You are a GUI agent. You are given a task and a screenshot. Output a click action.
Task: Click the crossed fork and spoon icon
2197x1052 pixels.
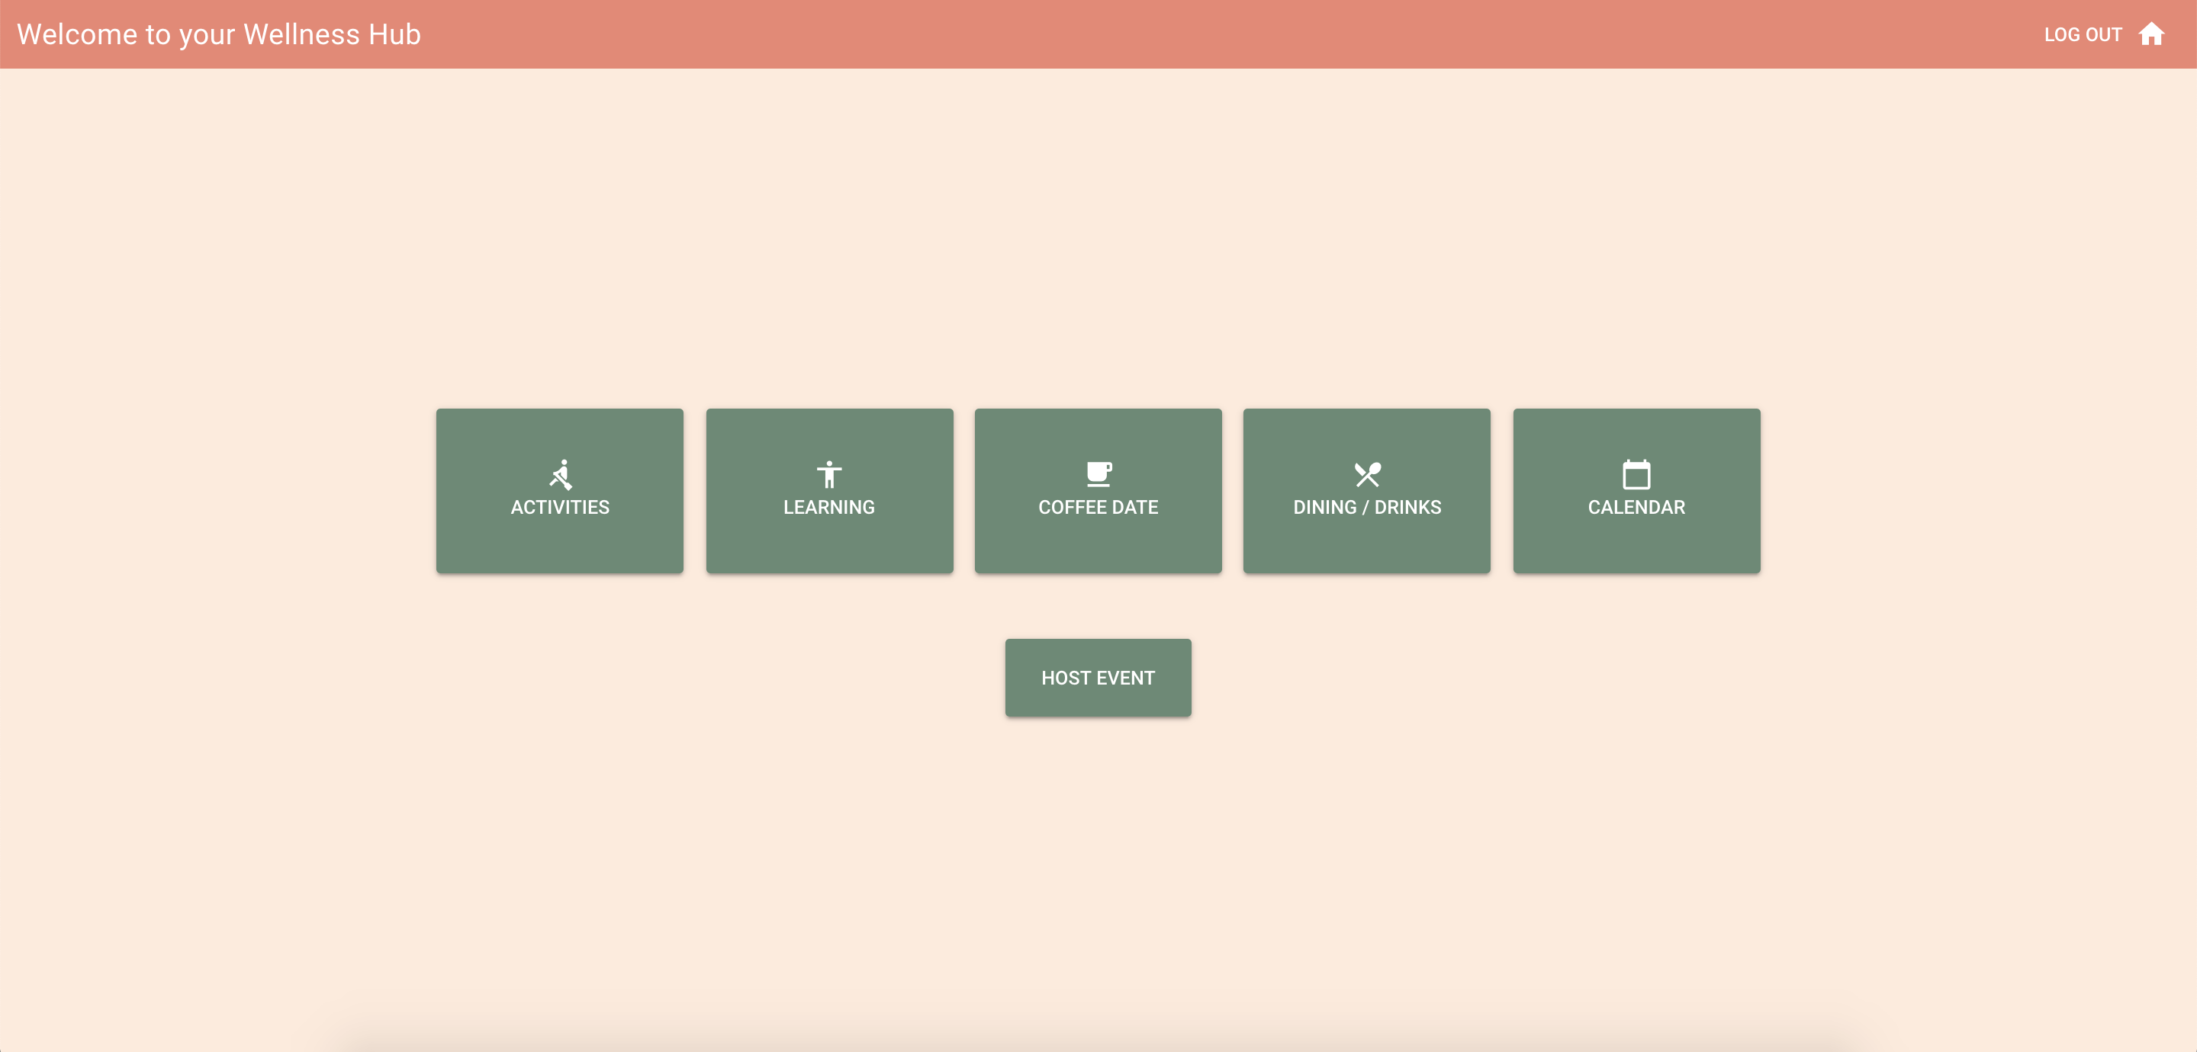[1367, 474]
